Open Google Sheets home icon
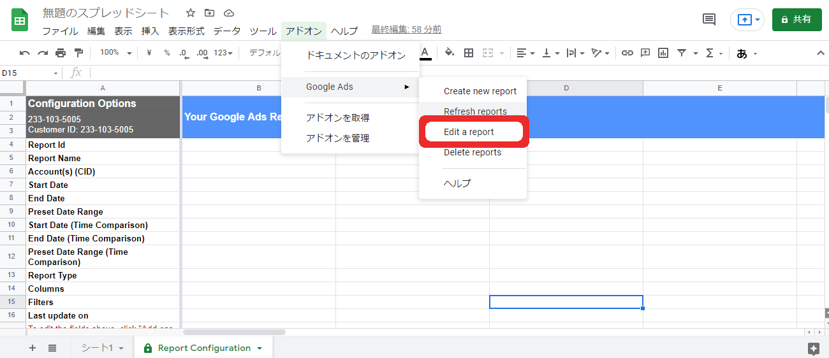Image resolution: width=829 pixels, height=358 pixels. click(20, 20)
